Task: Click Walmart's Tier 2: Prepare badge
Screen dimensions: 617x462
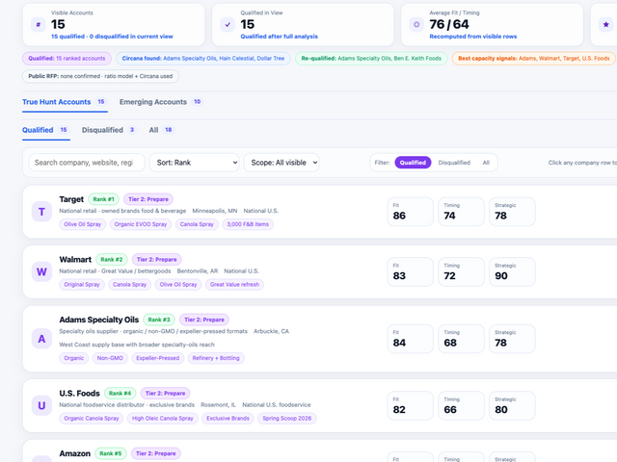Action: 156,260
